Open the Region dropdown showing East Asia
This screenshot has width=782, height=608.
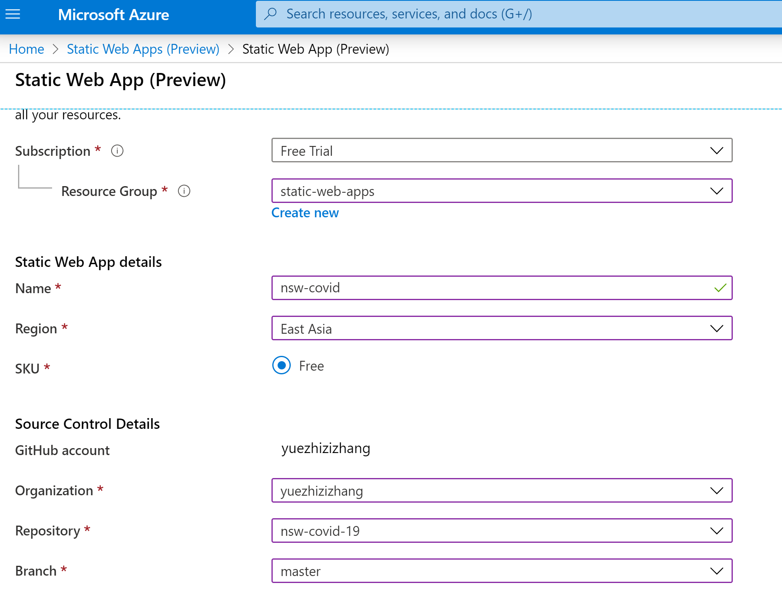(x=502, y=328)
